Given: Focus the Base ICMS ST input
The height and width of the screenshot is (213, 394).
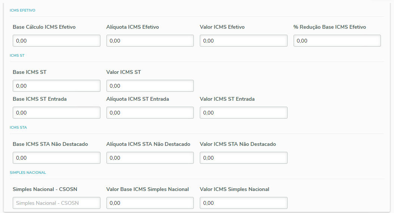Looking at the screenshot, I should [56, 86].
